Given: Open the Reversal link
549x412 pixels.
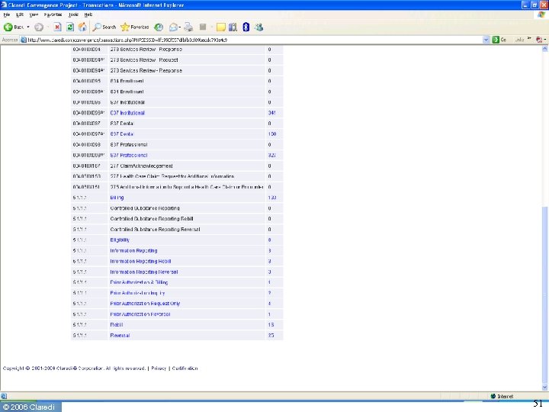Looking at the screenshot, I should [120, 335].
